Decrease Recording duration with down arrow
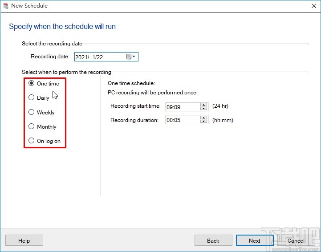Viewport: 321px width, 252px height. [x=204, y=122]
